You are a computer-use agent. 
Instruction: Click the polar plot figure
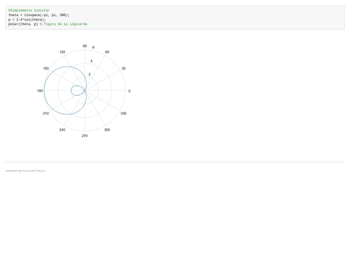pyautogui.click(x=84, y=91)
